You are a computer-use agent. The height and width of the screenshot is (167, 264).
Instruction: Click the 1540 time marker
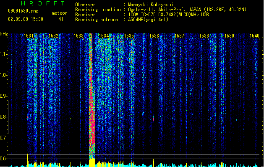point(254,36)
